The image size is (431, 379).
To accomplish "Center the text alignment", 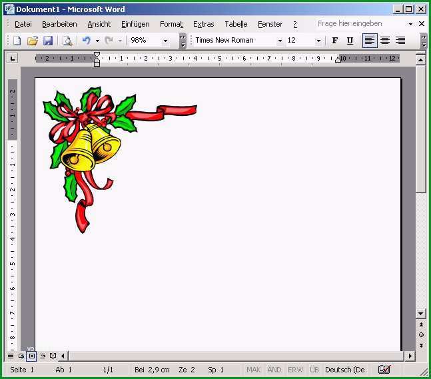I will coord(385,41).
